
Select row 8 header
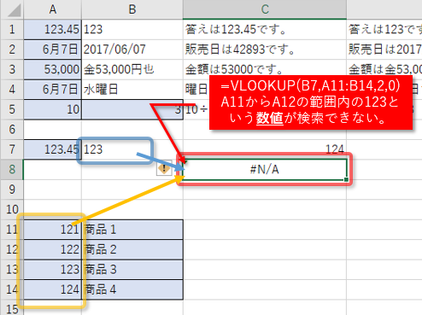coord(12,170)
